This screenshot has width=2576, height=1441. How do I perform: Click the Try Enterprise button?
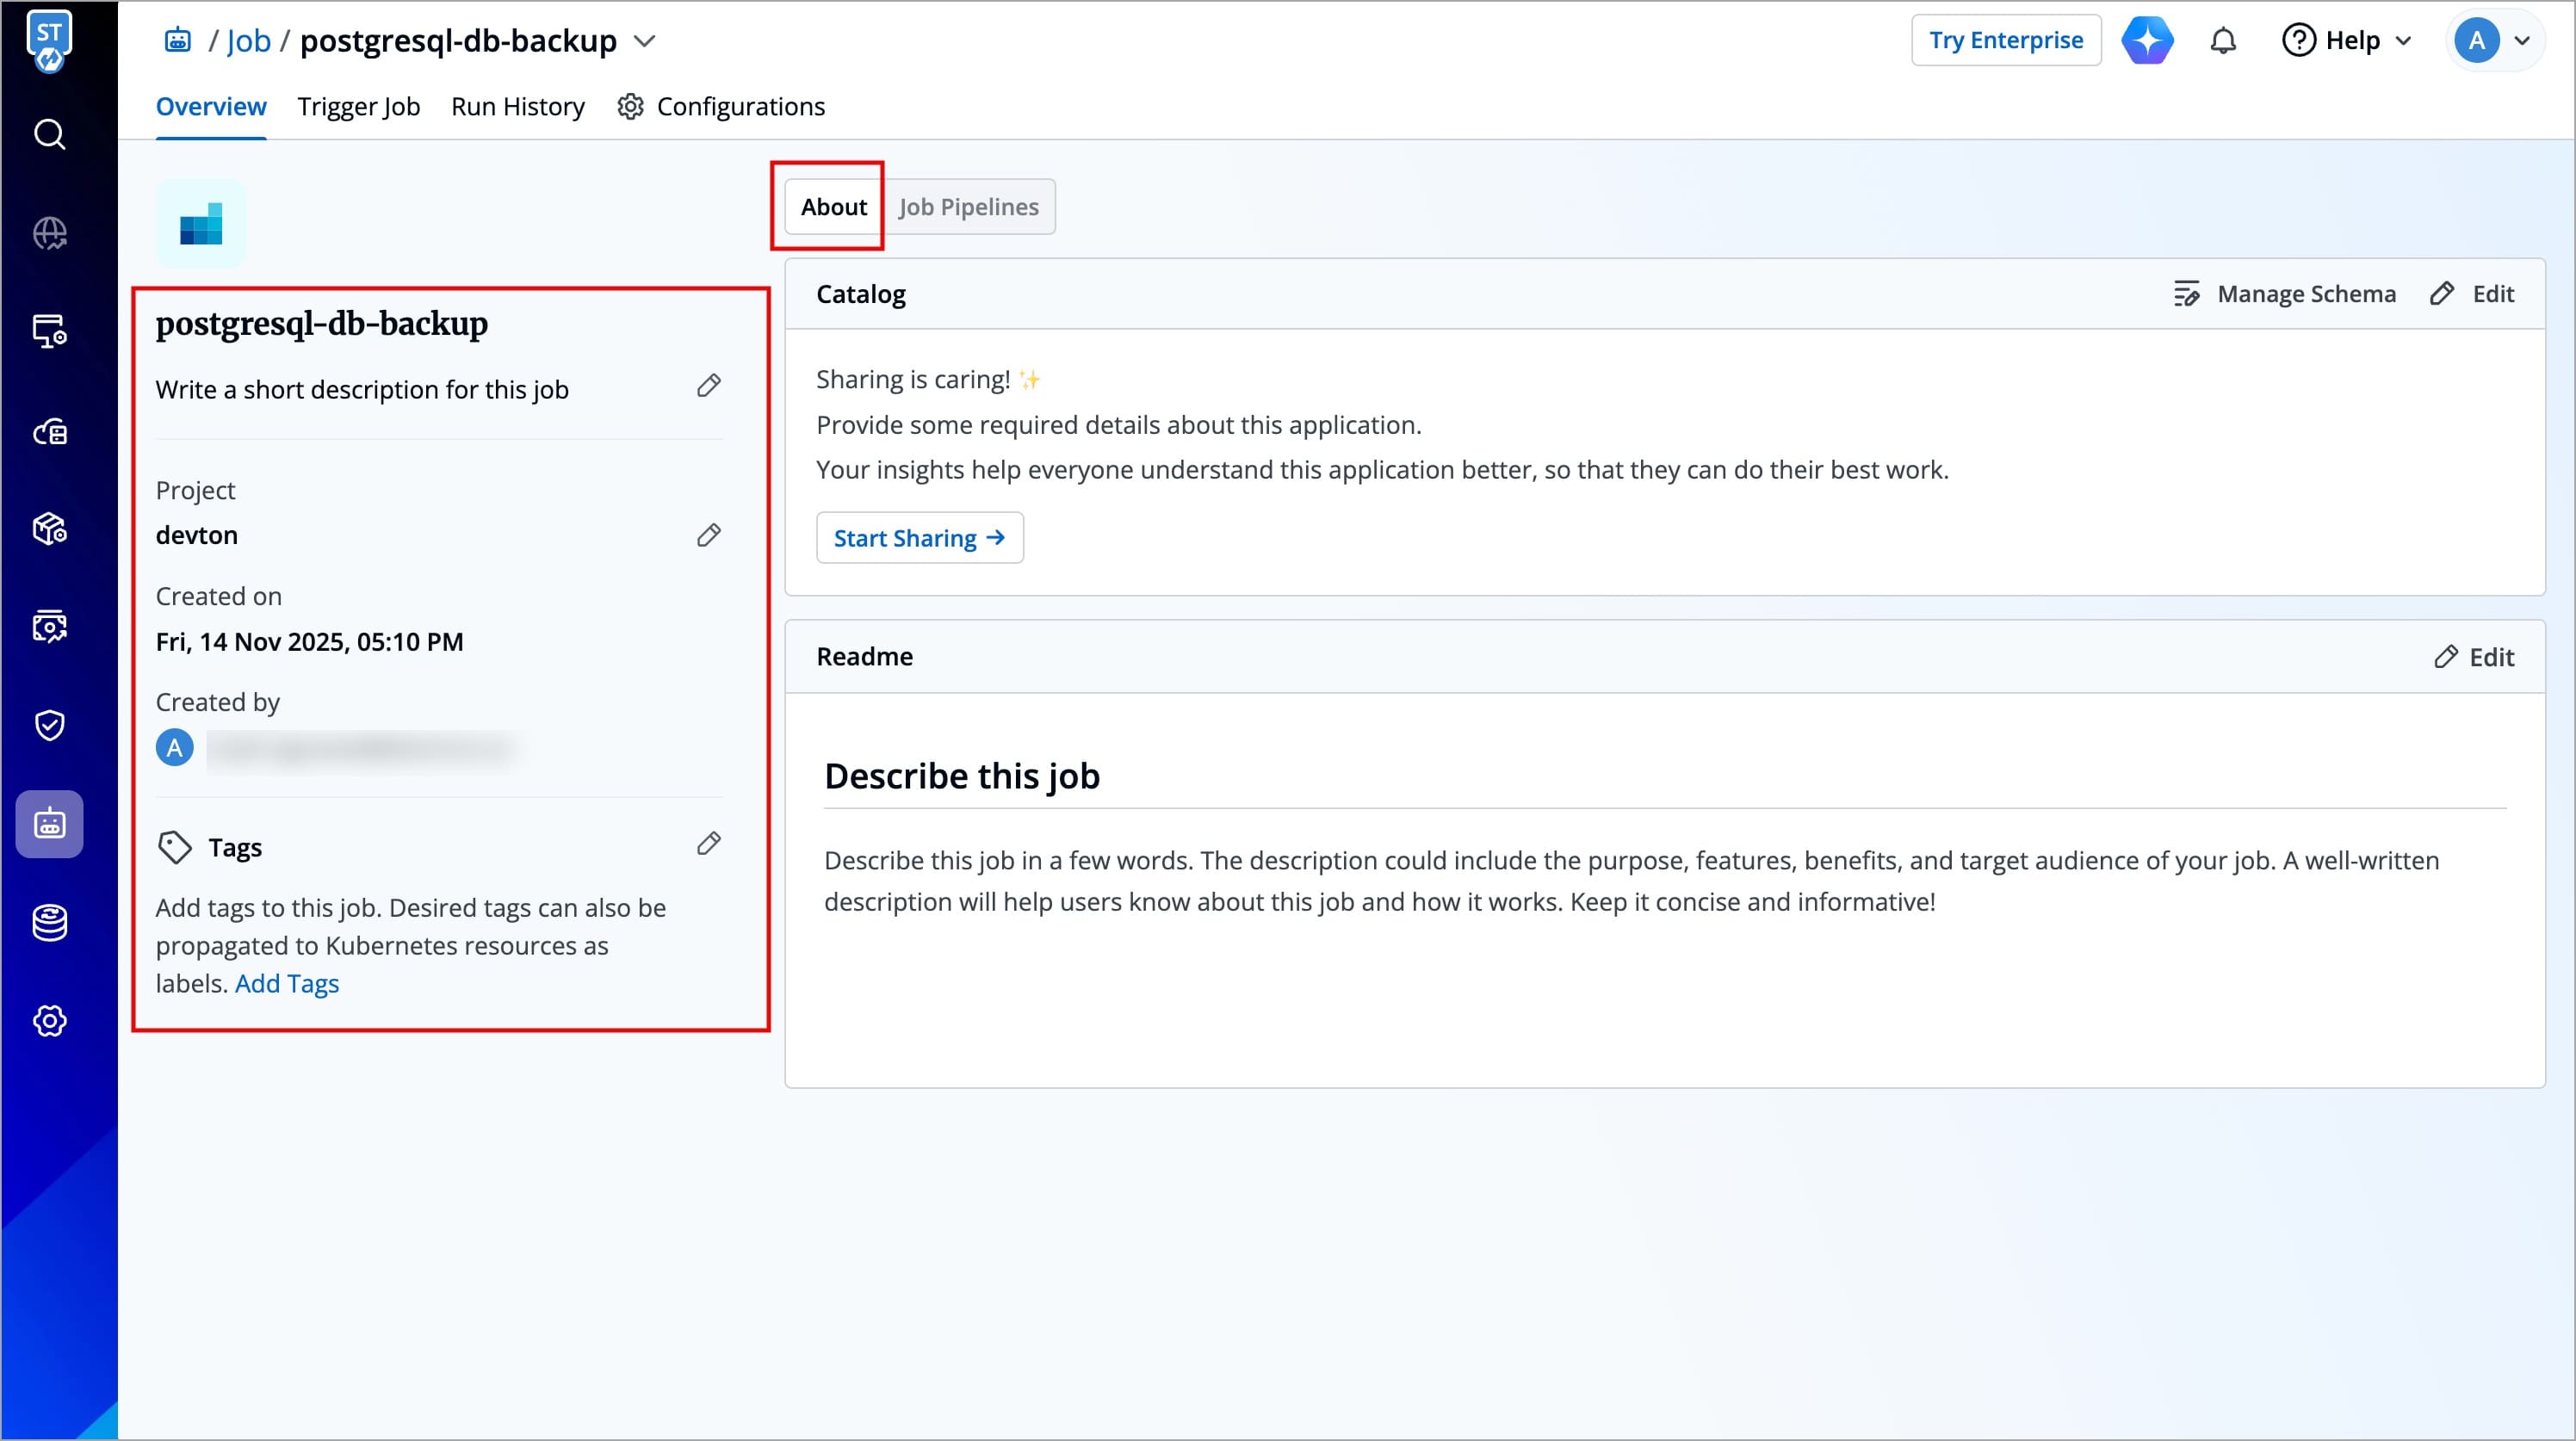coord(2005,41)
